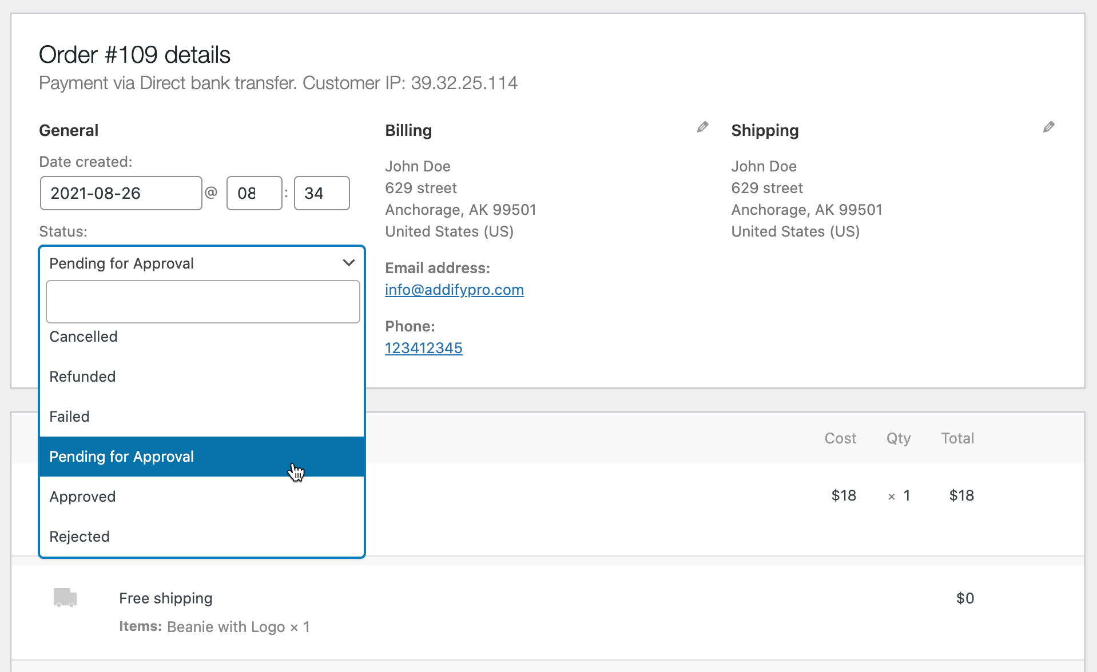
Task: Click the minute input showing 34
Action: [321, 193]
